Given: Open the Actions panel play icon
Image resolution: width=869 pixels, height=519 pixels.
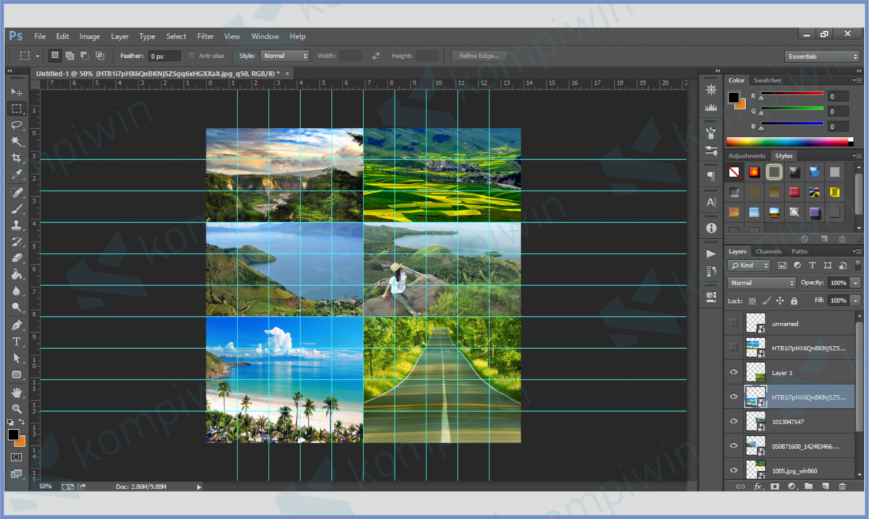Looking at the screenshot, I should click(x=710, y=253).
